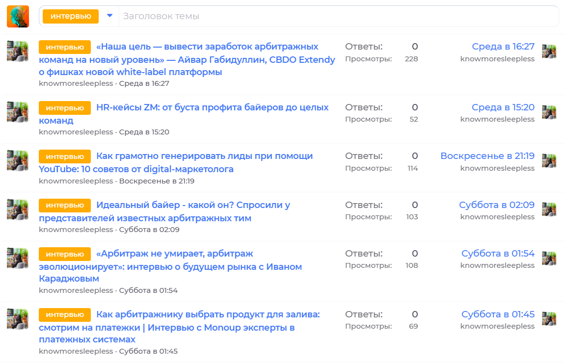Click интервью tag on the YouTube leads thread

point(65,156)
